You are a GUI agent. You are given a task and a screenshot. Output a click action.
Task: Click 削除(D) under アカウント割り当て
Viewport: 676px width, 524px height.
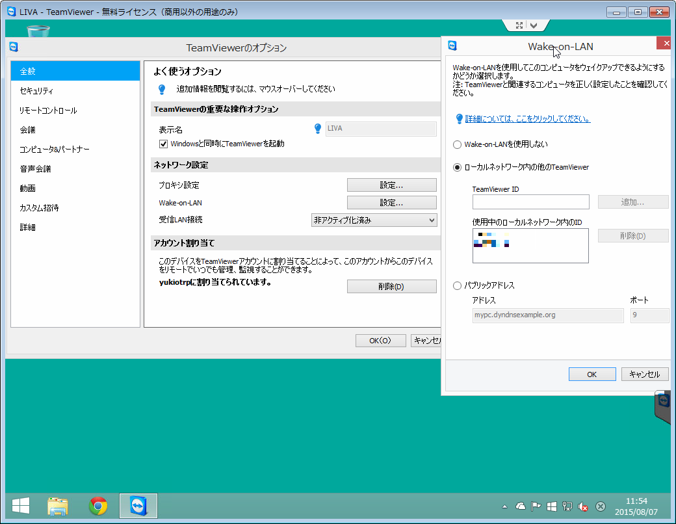pyautogui.click(x=391, y=286)
